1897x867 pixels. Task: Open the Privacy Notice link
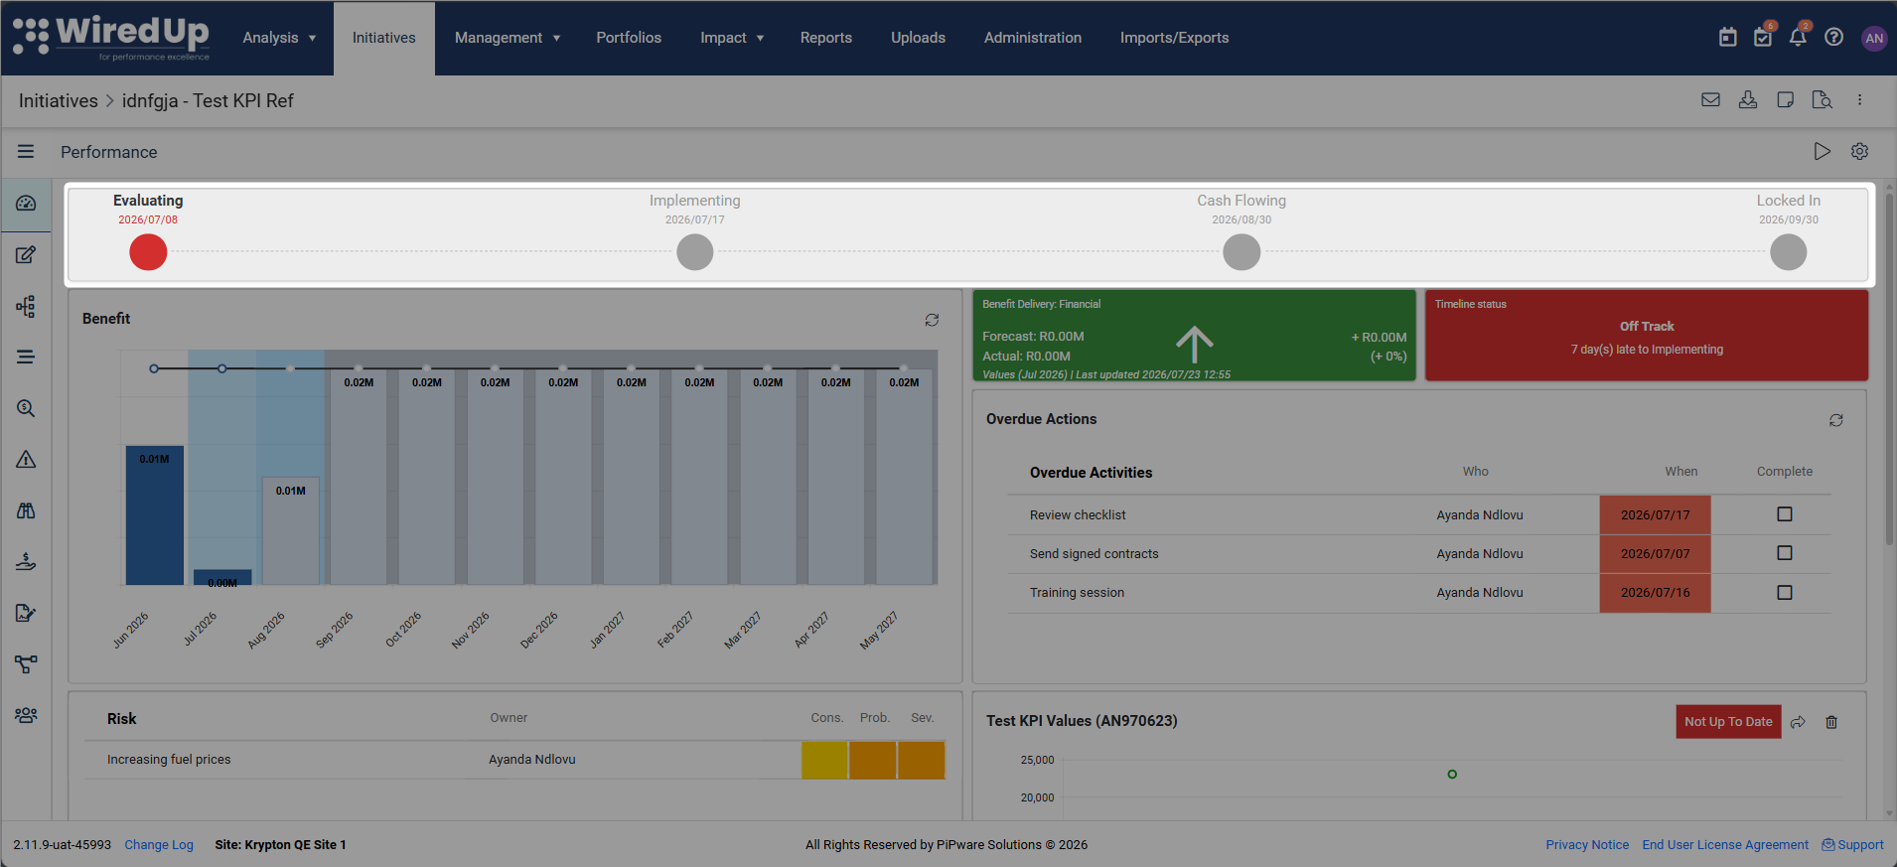pyautogui.click(x=1587, y=845)
